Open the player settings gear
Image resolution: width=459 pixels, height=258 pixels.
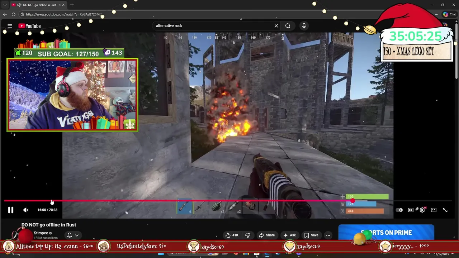tap(422, 210)
